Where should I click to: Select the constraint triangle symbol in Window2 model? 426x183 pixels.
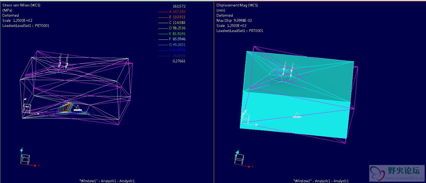(x=297, y=115)
